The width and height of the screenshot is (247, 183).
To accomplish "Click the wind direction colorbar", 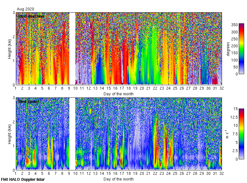I will 241,49.
